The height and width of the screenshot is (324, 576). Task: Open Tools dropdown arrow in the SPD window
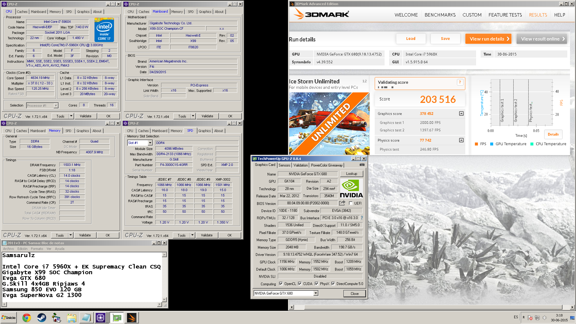click(192, 235)
